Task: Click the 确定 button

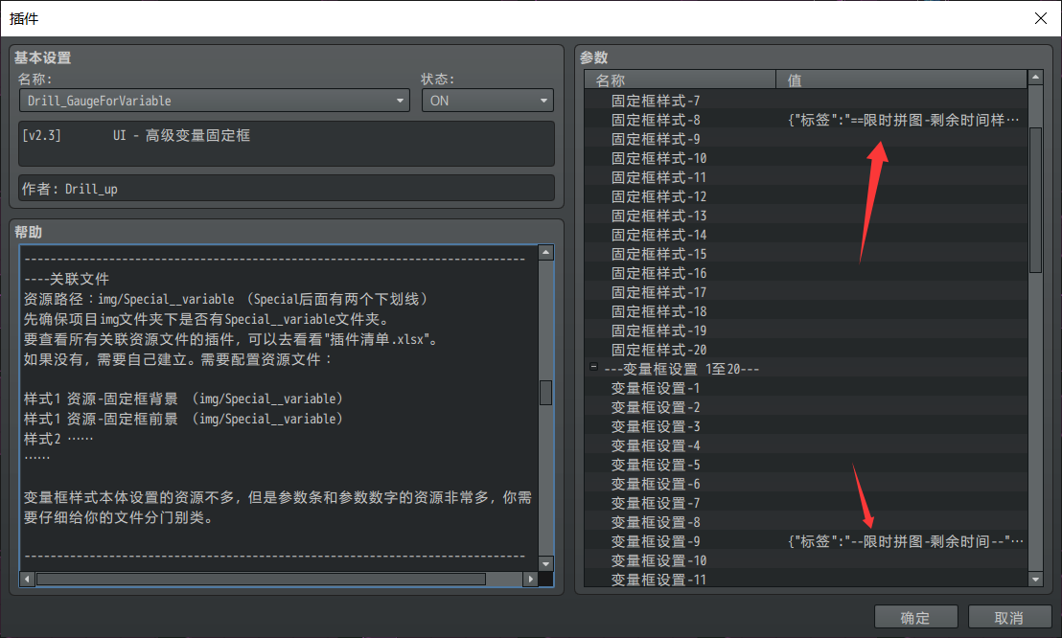Action: point(915,618)
